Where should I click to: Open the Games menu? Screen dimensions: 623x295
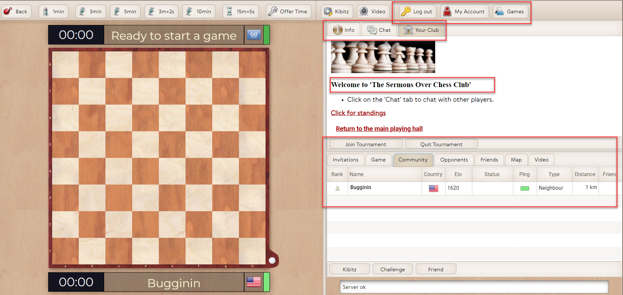510,11
